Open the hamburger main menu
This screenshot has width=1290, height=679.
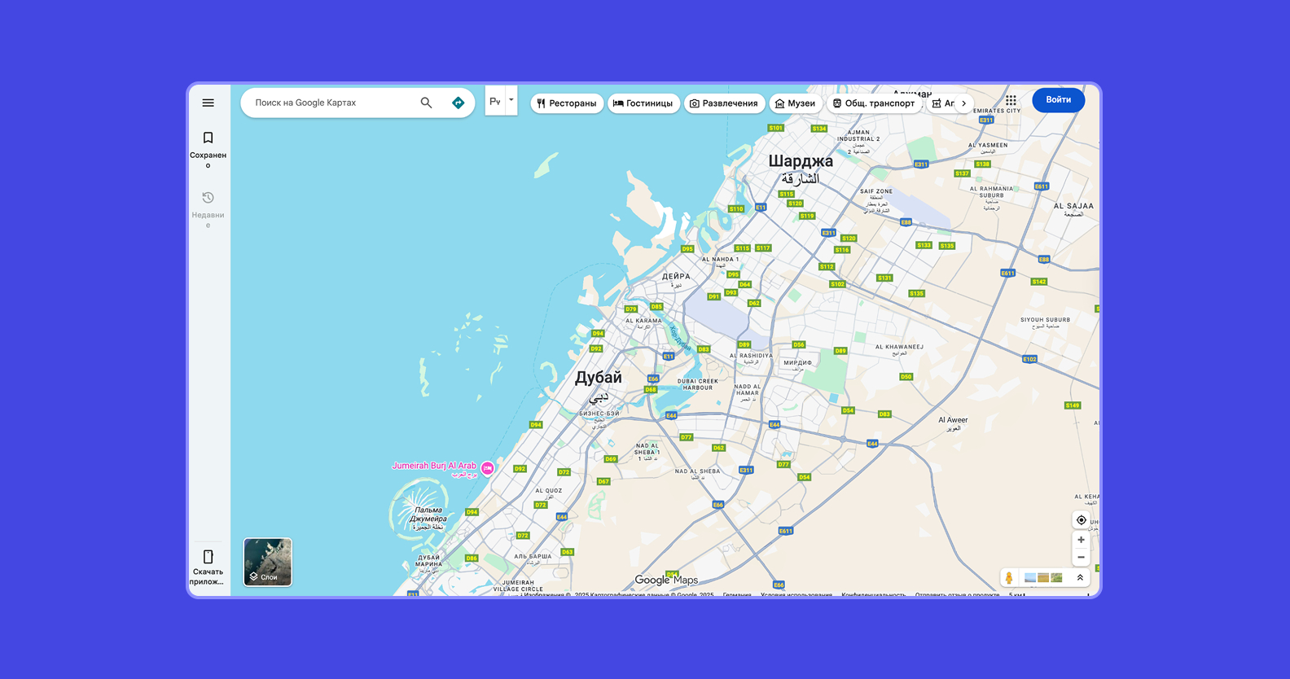[x=208, y=103]
